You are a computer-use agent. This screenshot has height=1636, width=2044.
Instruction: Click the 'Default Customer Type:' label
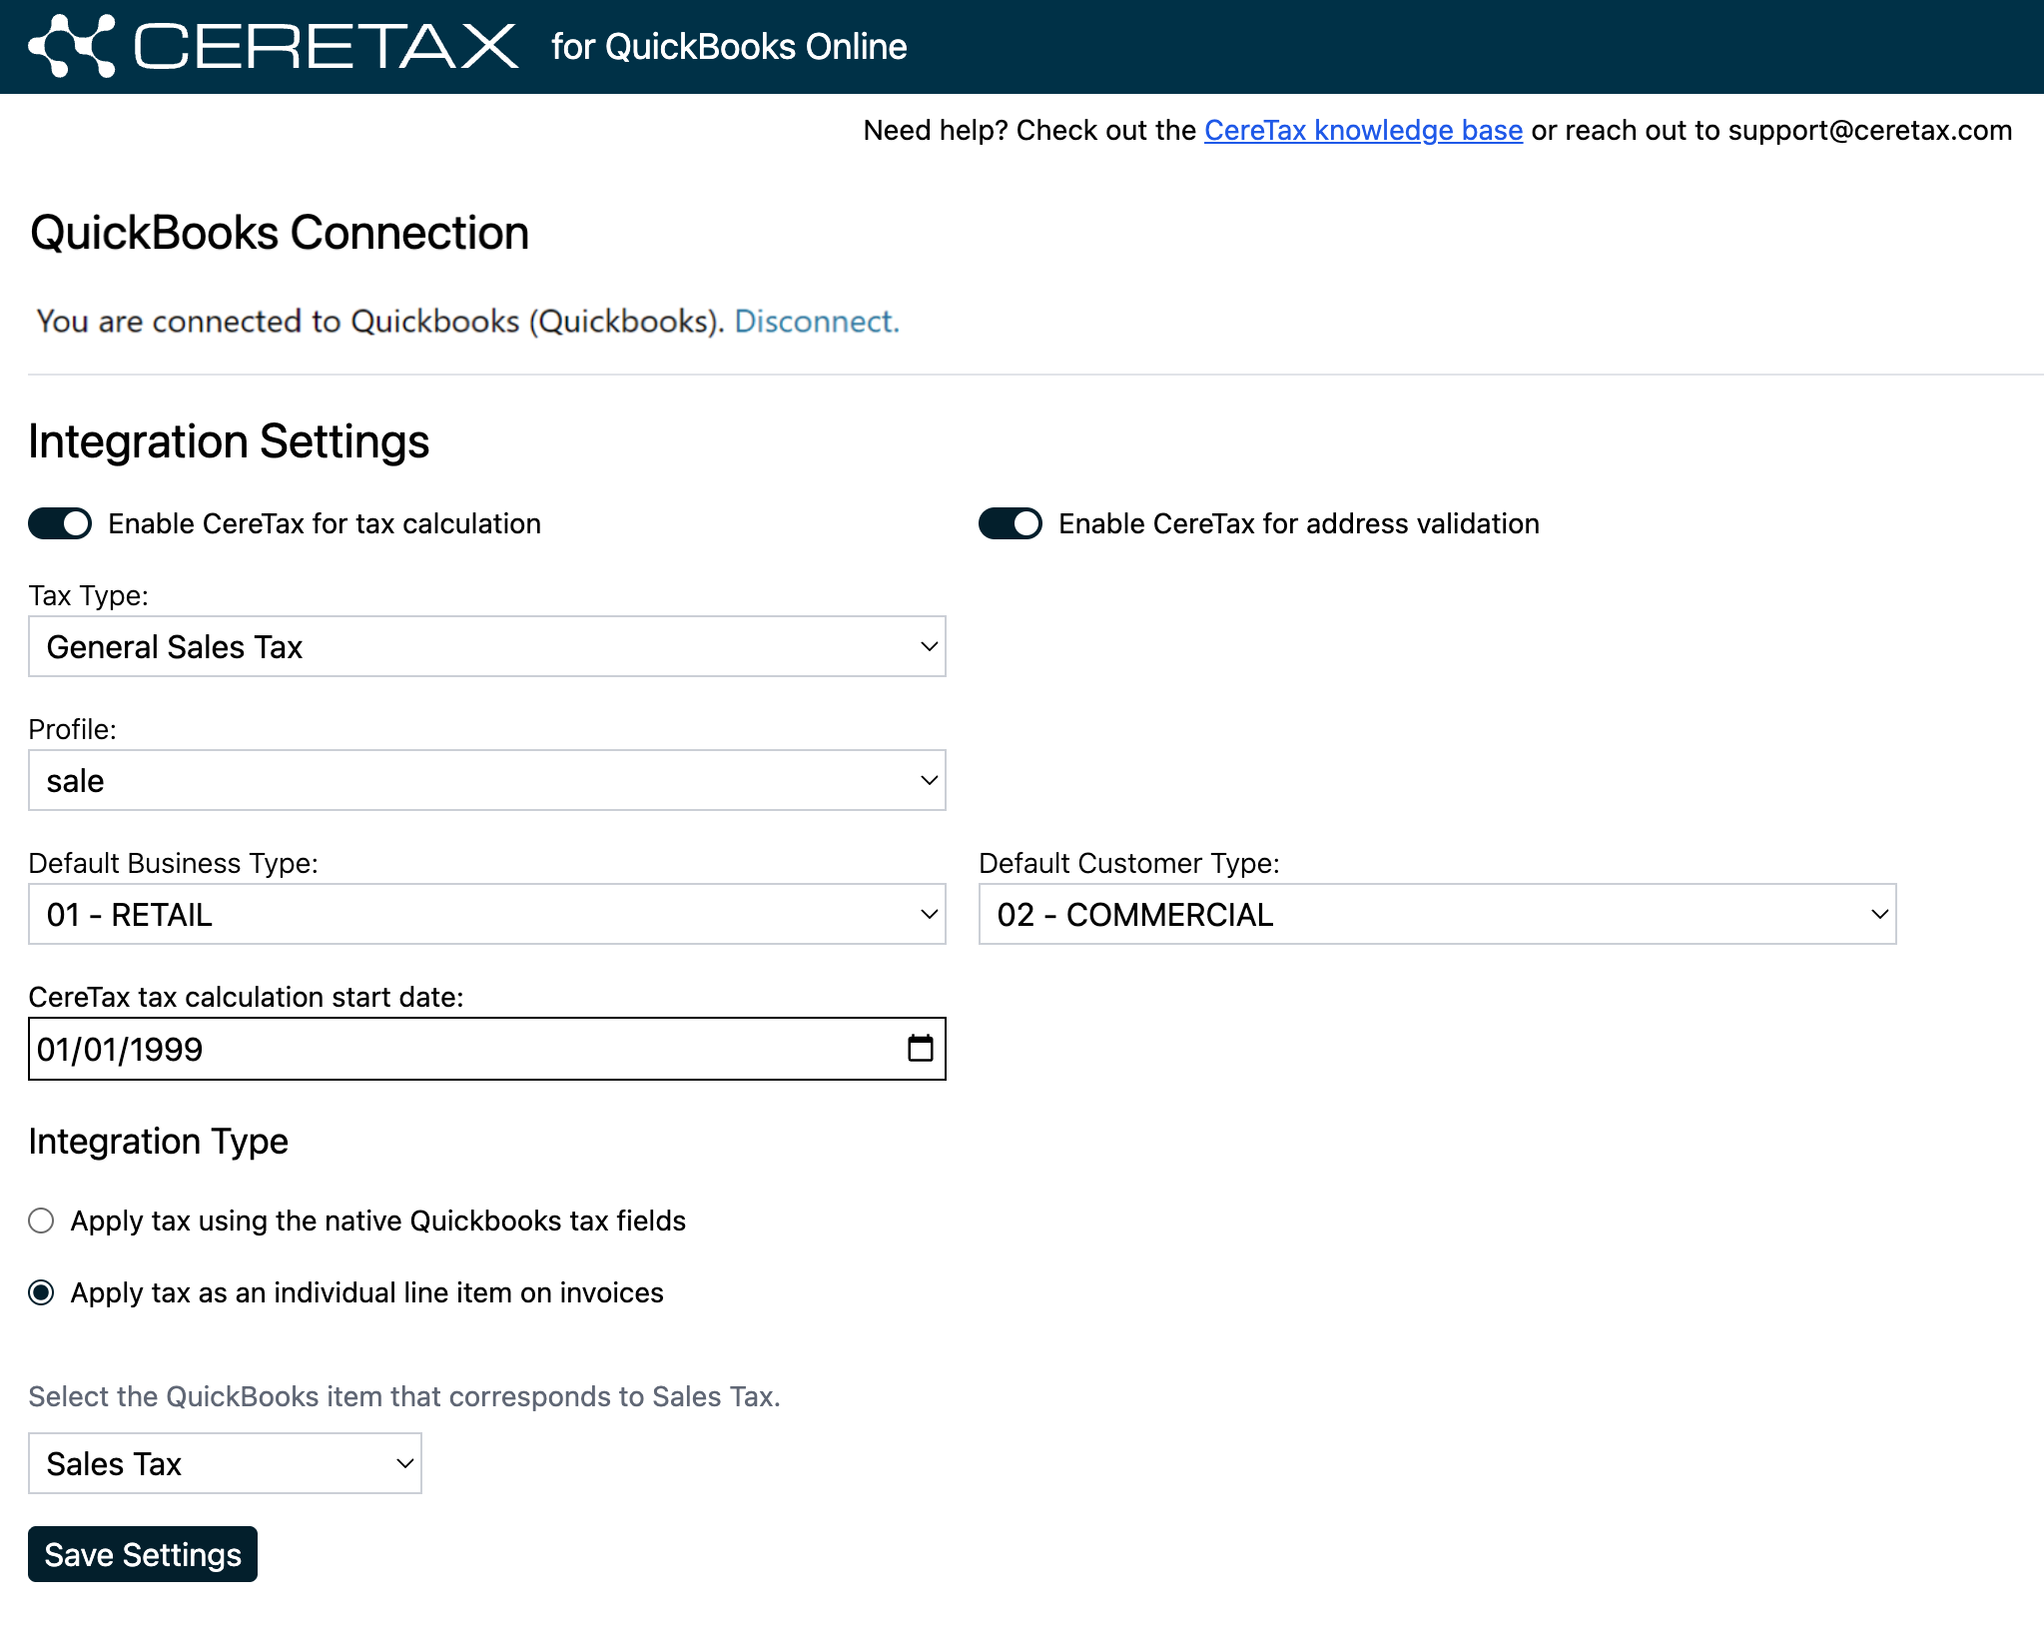tap(1128, 863)
